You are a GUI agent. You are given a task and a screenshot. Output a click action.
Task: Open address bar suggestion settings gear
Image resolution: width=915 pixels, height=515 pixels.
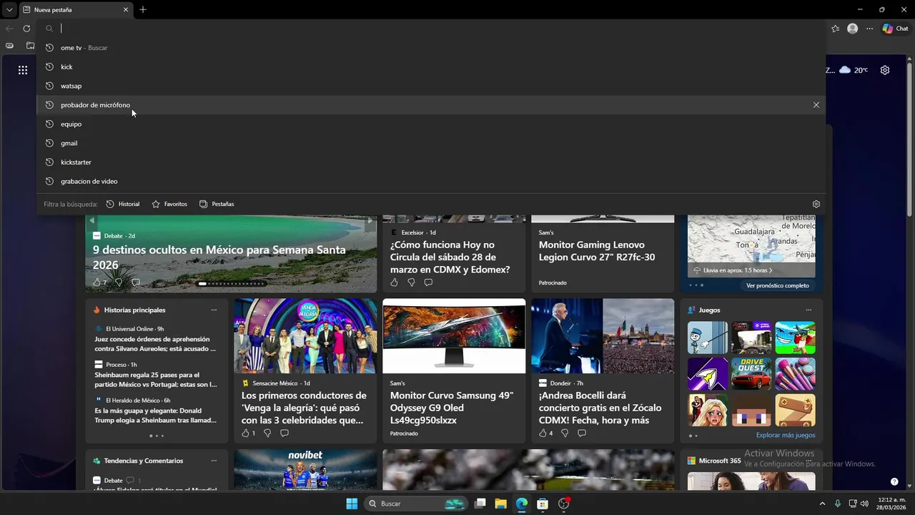tap(816, 204)
